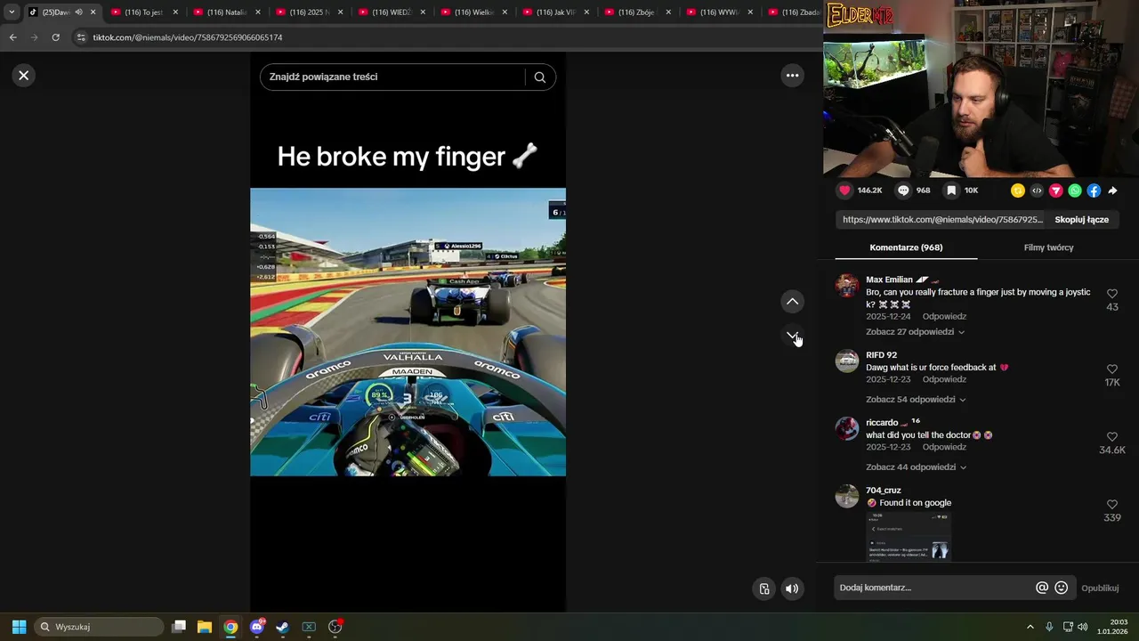
Task: Open Windows Start menu
Action: [19, 627]
